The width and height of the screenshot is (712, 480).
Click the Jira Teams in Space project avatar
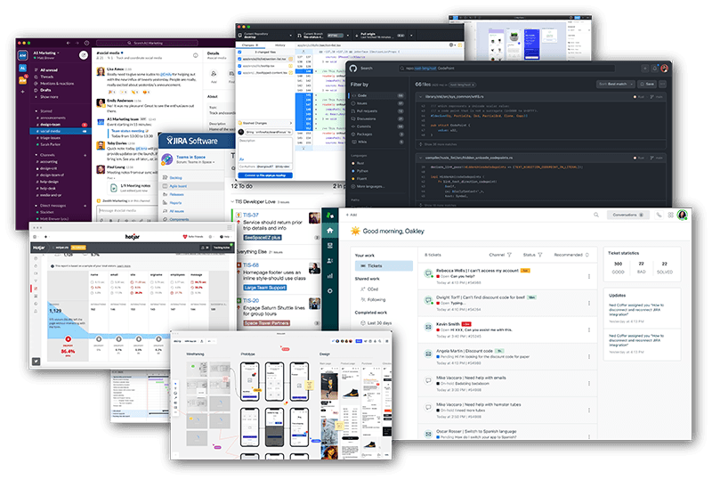pyautogui.click(x=167, y=159)
